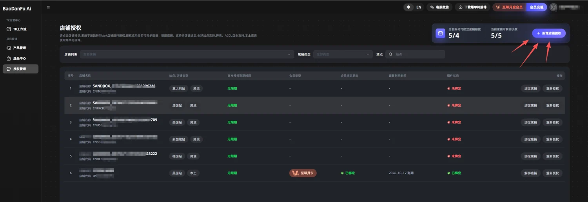Click the magnifier icon in the 站点 search box

390,54
